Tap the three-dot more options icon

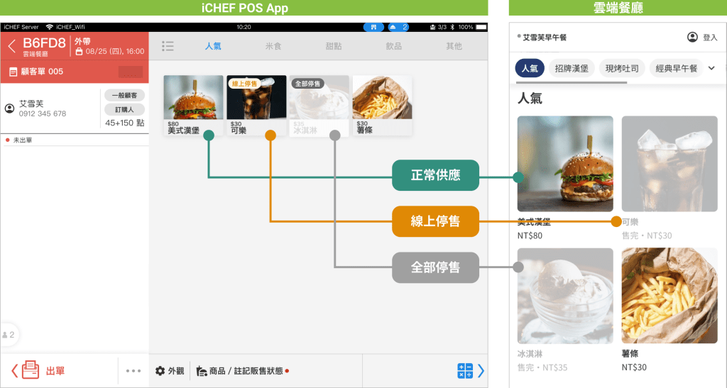click(x=133, y=370)
